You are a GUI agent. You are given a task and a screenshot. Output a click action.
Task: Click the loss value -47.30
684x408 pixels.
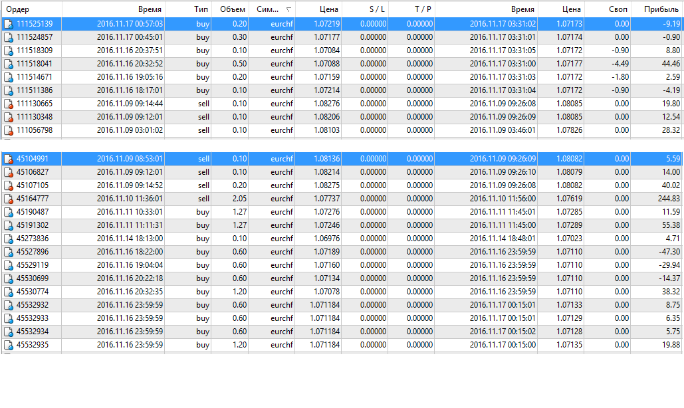click(669, 252)
